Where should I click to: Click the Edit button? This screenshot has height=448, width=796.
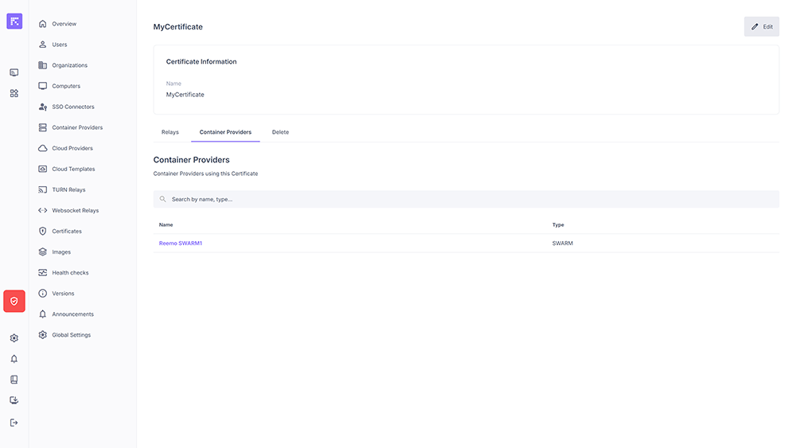click(x=762, y=26)
